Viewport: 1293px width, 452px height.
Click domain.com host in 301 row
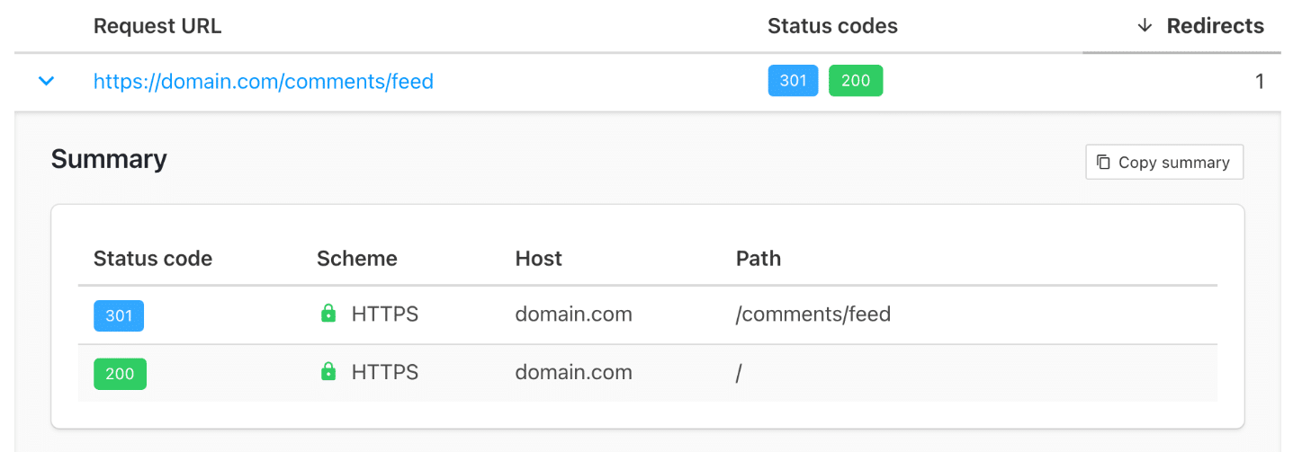[573, 315]
